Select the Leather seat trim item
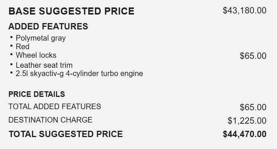The height and width of the screenshot is (149, 277). 44,65
